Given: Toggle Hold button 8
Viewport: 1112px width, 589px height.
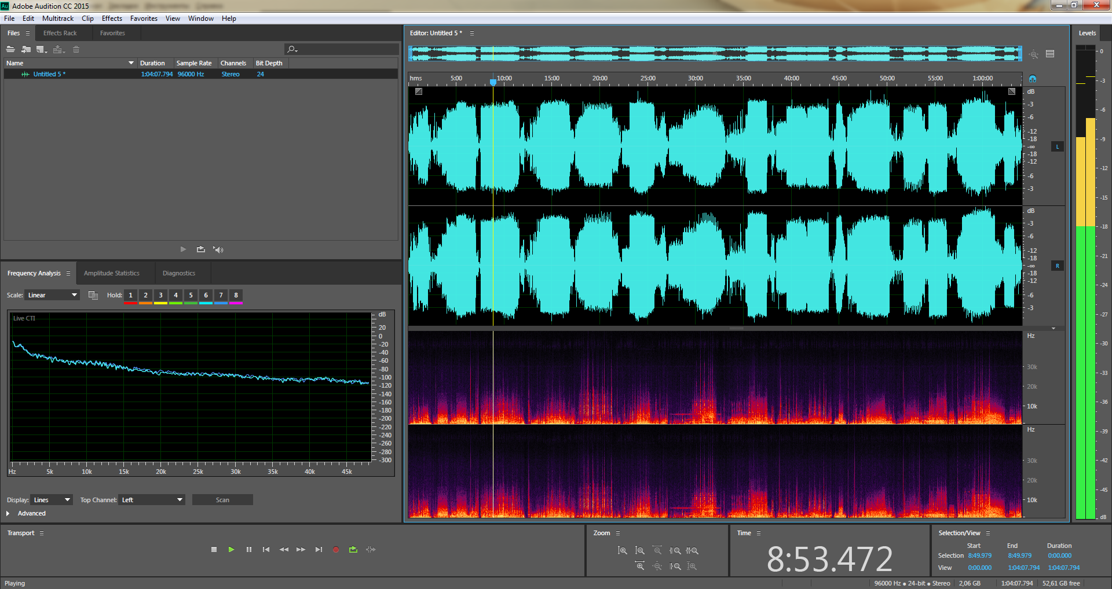Looking at the screenshot, I should point(236,295).
